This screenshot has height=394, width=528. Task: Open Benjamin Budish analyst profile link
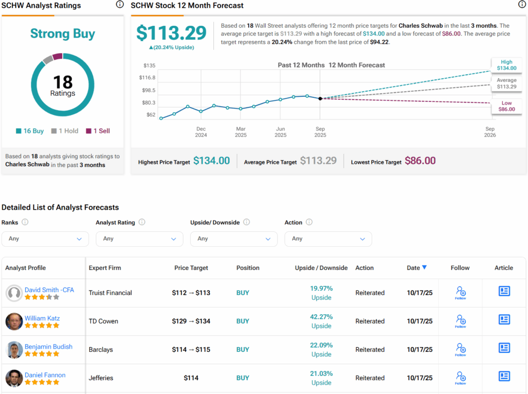[48, 347]
